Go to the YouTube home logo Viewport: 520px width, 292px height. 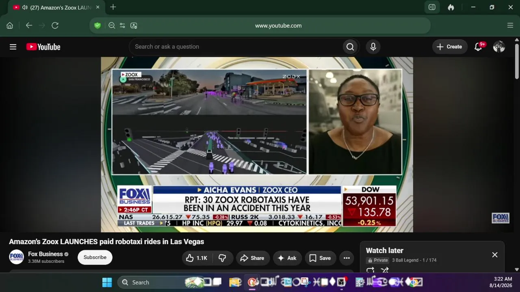(x=43, y=47)
